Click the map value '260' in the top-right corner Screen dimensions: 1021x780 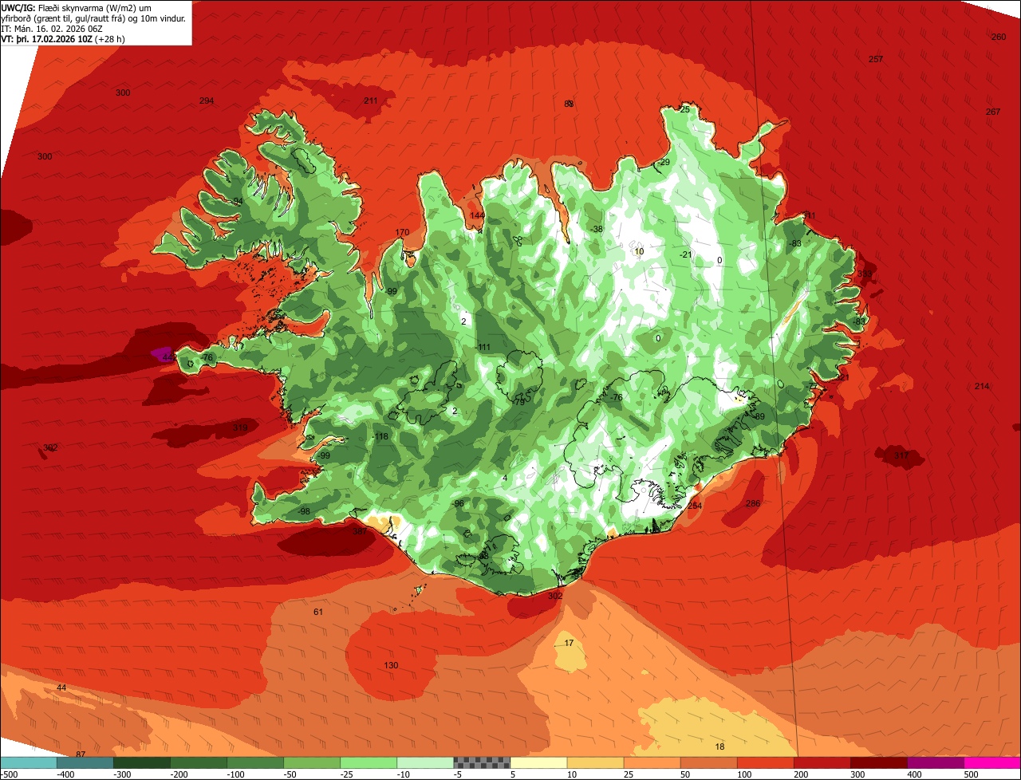point(999,37)
